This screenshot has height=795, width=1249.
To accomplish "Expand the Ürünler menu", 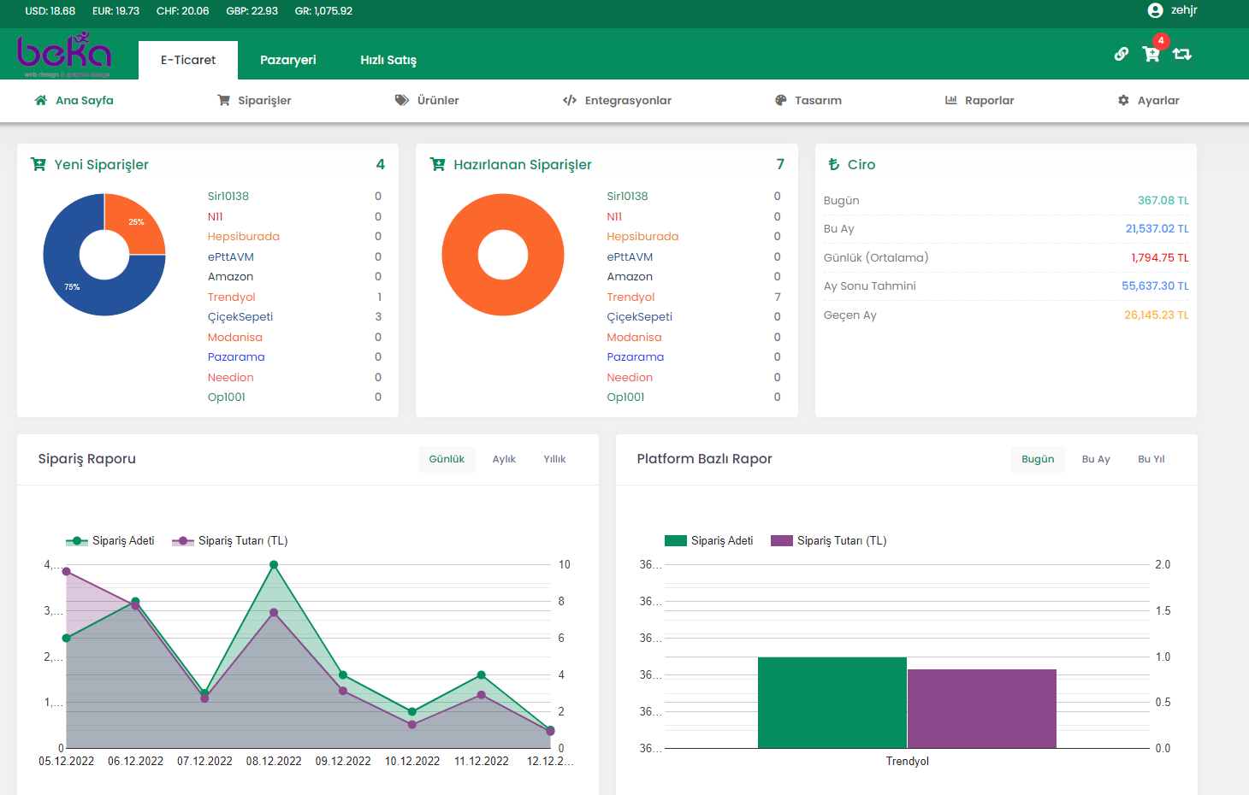I will click(427, 100).
